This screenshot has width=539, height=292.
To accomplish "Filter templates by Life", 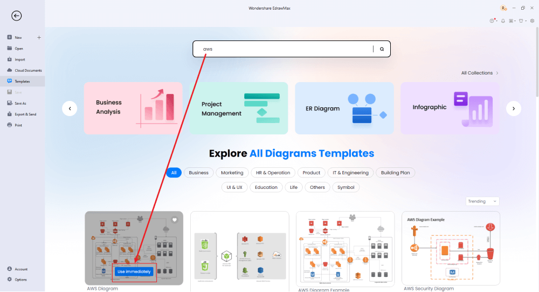I will click(x=294, y=187).
